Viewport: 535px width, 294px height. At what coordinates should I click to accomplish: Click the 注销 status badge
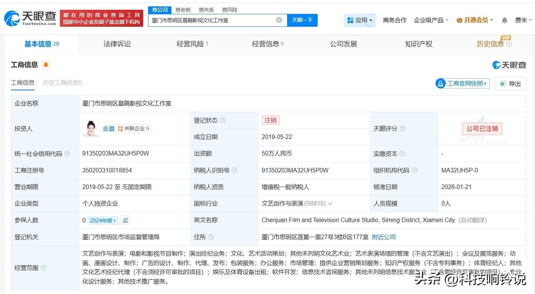tap(270, 120)
